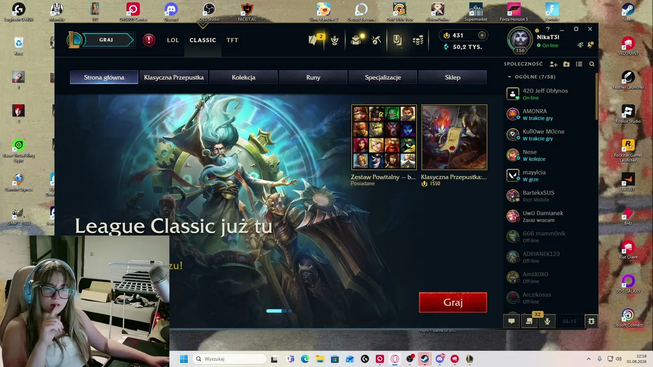Open the Klasyczna Przepustka tab

point(174,77)
